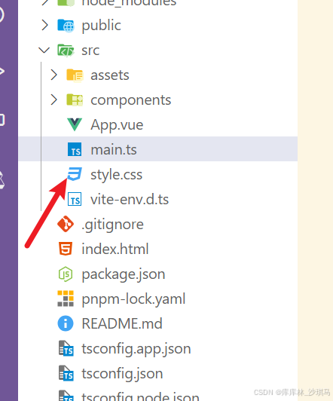
Task: Click the Node icon beside package.json
Action: 66,274
